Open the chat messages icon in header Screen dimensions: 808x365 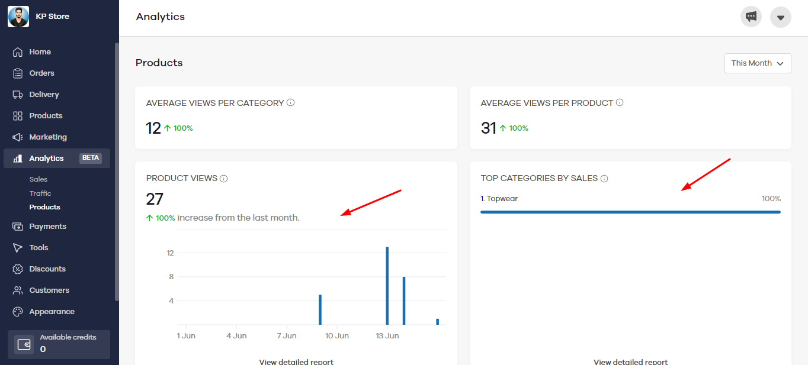[751, 17]
